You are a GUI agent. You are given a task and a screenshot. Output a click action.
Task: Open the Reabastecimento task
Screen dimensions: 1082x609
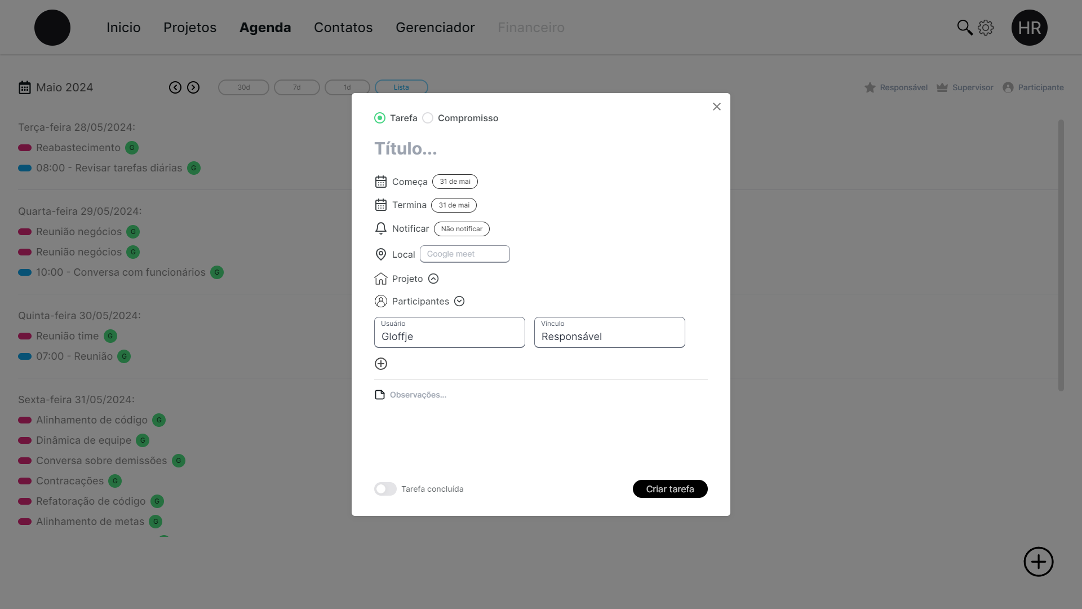click(78, 148)
